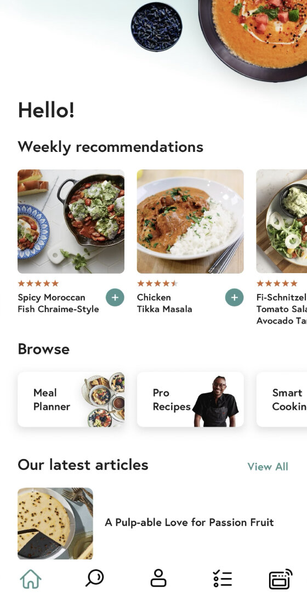This screenshot has height=612, width=307.
Task: Open the connected oven appliance icon
Action: (x=281, y=579)
